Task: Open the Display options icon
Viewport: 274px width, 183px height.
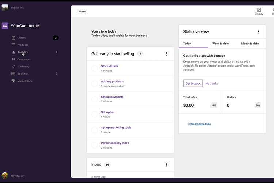Action: (x=259, y=10)
